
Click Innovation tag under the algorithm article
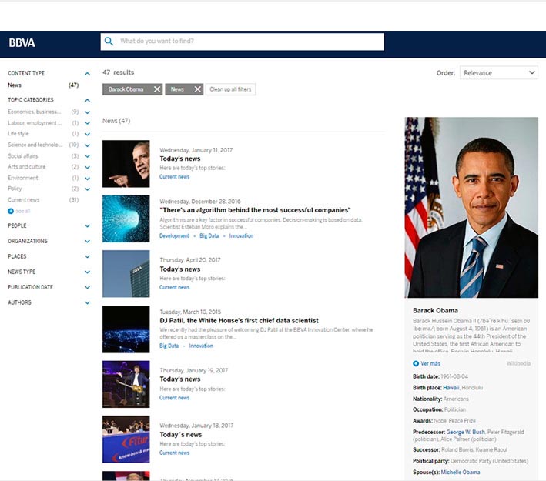[241, 236]
